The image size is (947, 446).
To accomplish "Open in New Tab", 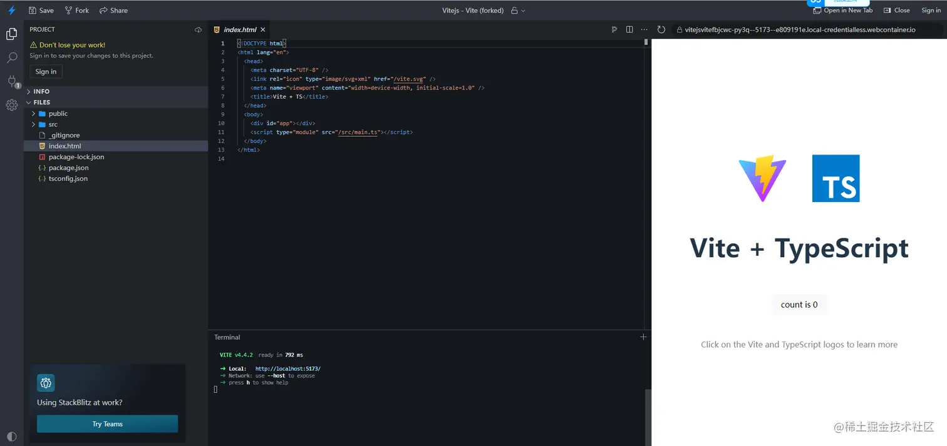I will (842, 10).
